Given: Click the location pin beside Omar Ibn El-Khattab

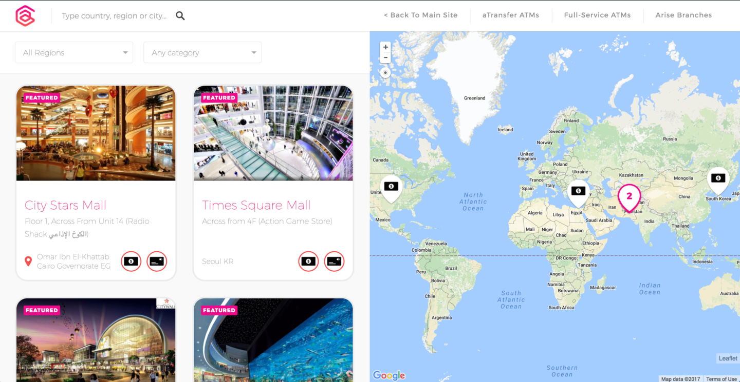Looking at the screenshot, I should click(28, 262).
